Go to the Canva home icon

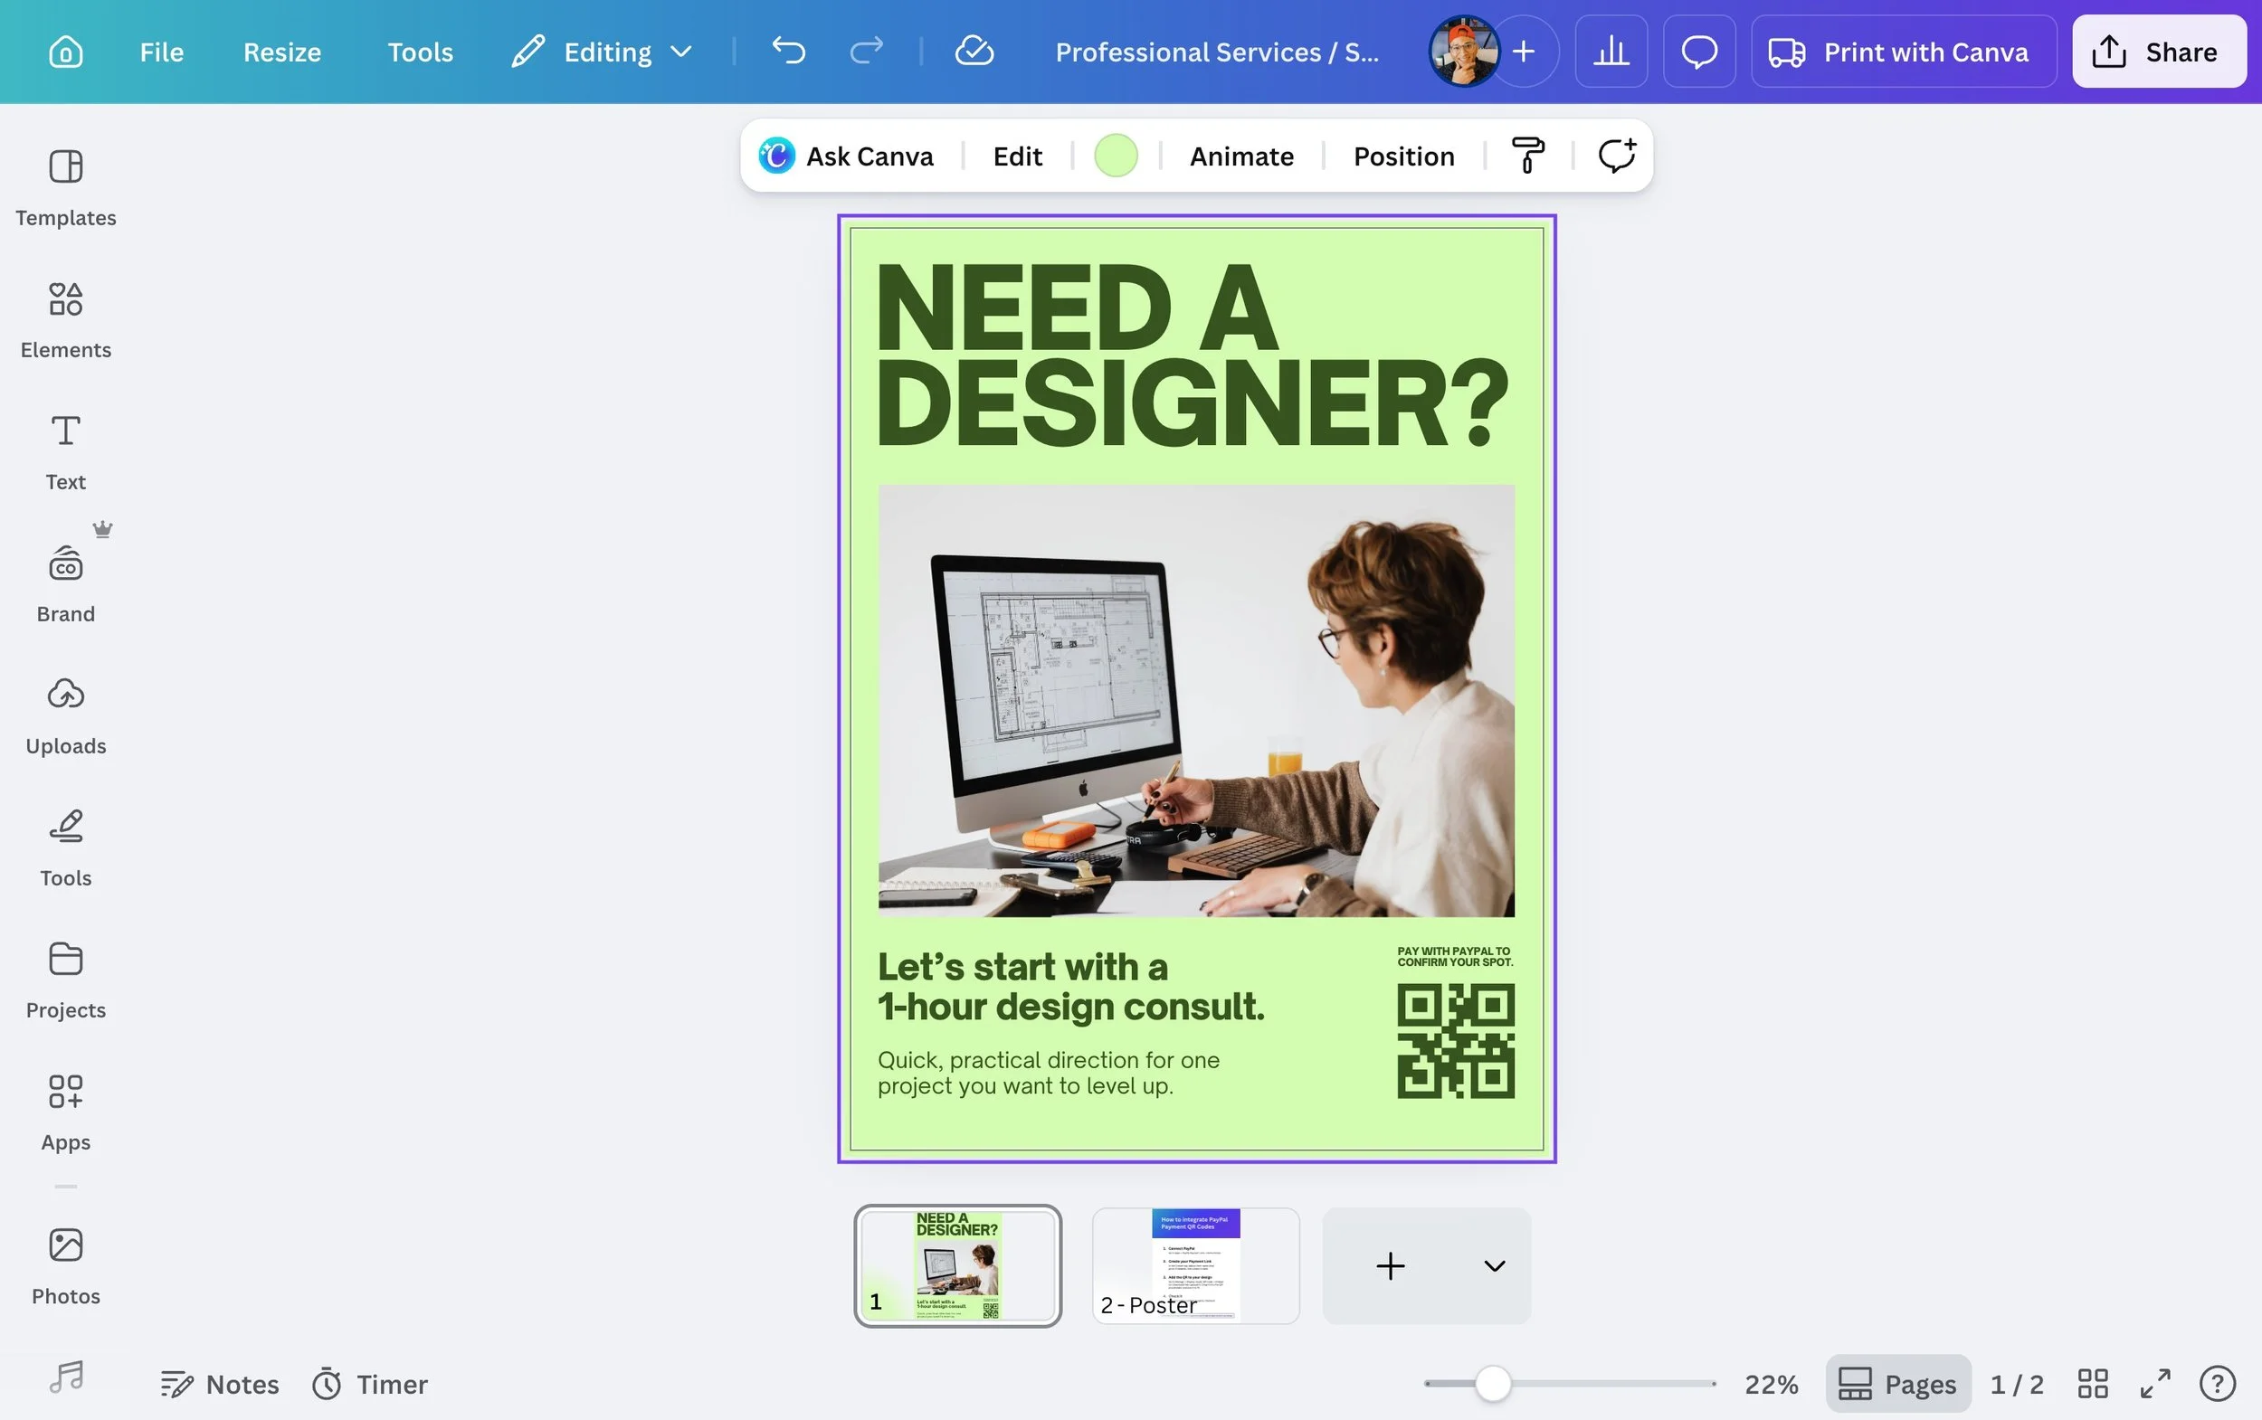click(66, 52)
